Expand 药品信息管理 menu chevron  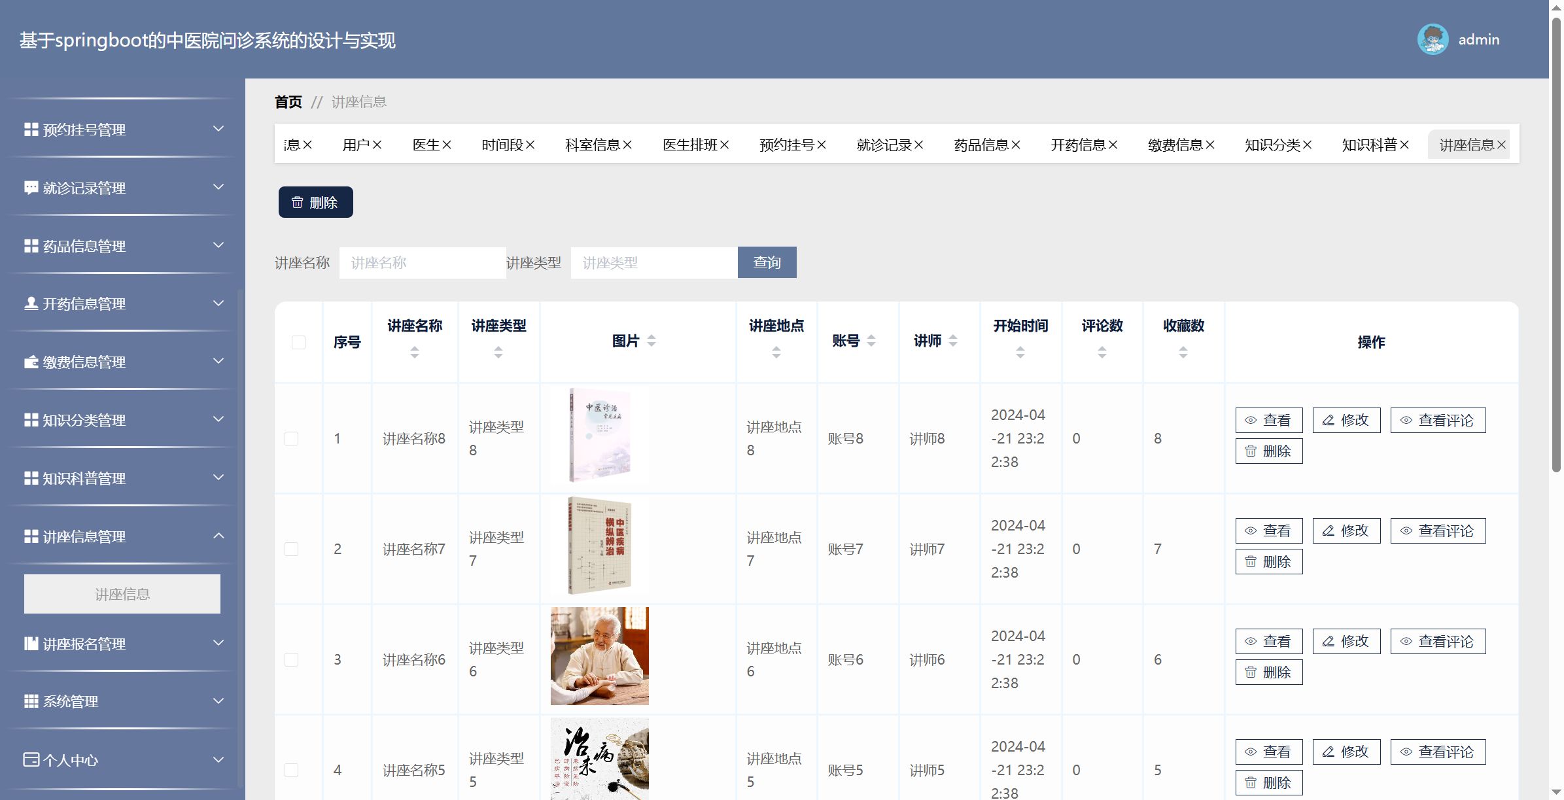(x=219, y=245)
